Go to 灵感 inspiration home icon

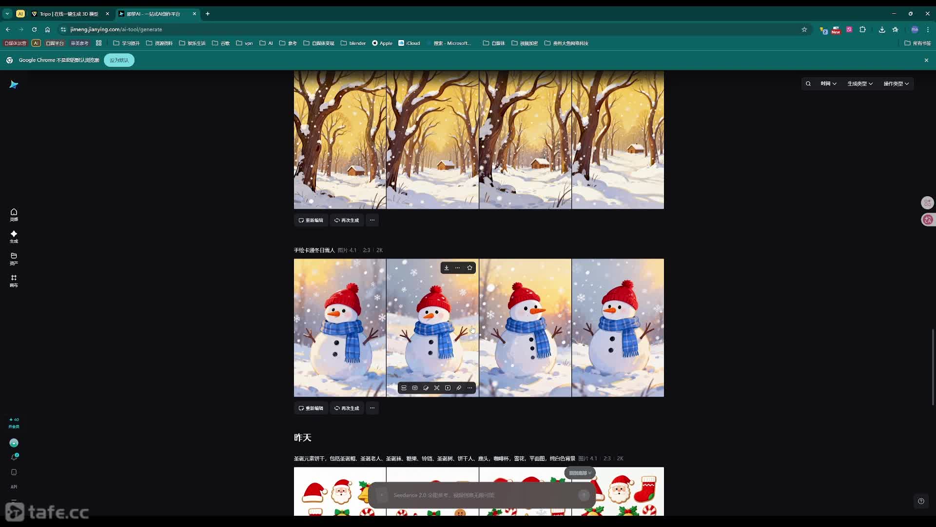[x=14, y=215]
